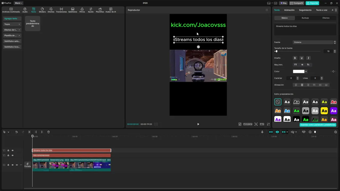The image size is (340, 191).
Task: Open the Avatar de IA panel
Action: click(111, 10)
